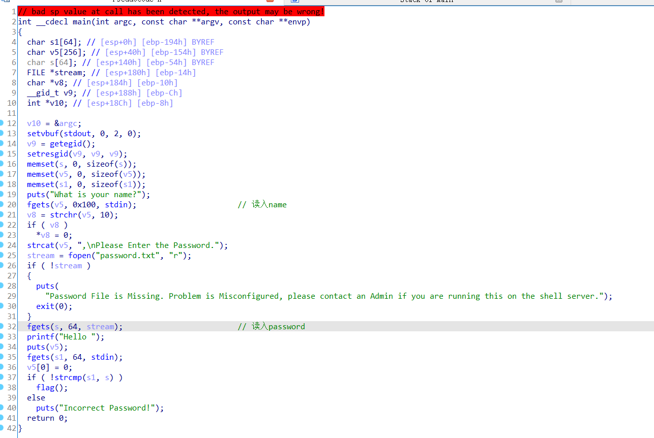Toggle the marker dot next to highlighted line 32

coord(3,326)
